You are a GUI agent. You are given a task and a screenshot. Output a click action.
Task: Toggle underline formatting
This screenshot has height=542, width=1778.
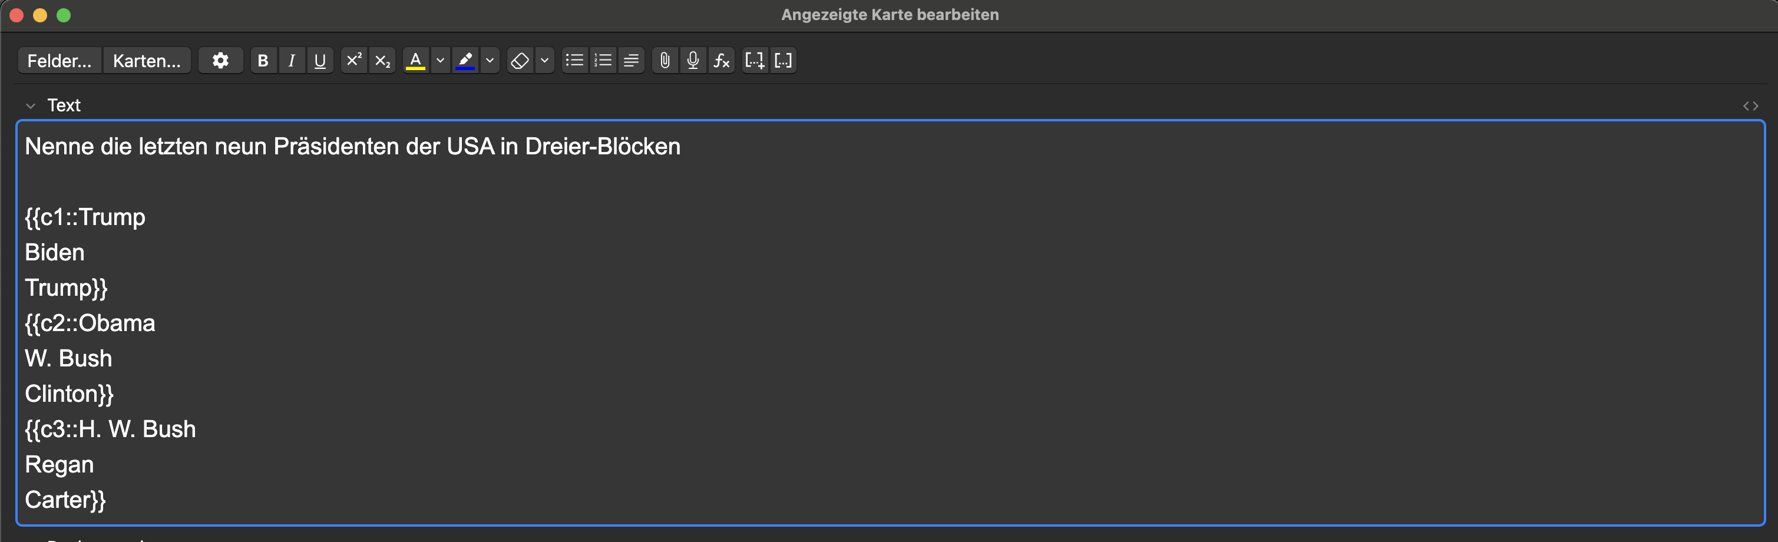319,61
